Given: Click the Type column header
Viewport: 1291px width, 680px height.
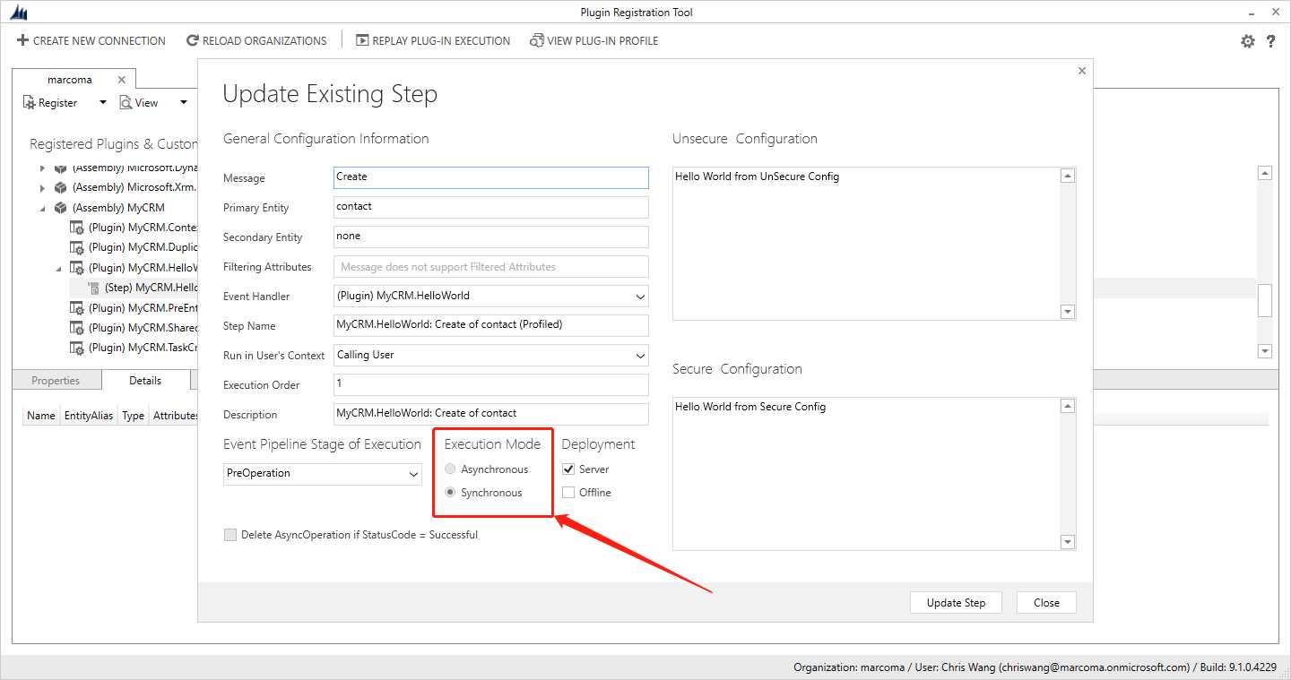Looking at the screenshot, I should click(x=133, y=416).
